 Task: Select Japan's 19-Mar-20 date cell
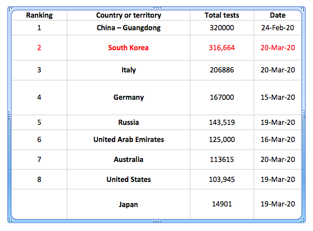coord(278,204)
